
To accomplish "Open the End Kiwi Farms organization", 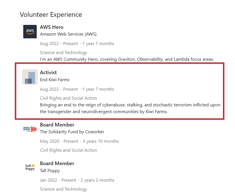I will click(55, 79).
